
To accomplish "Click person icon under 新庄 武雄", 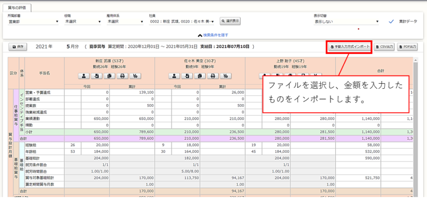I will 83,76.
